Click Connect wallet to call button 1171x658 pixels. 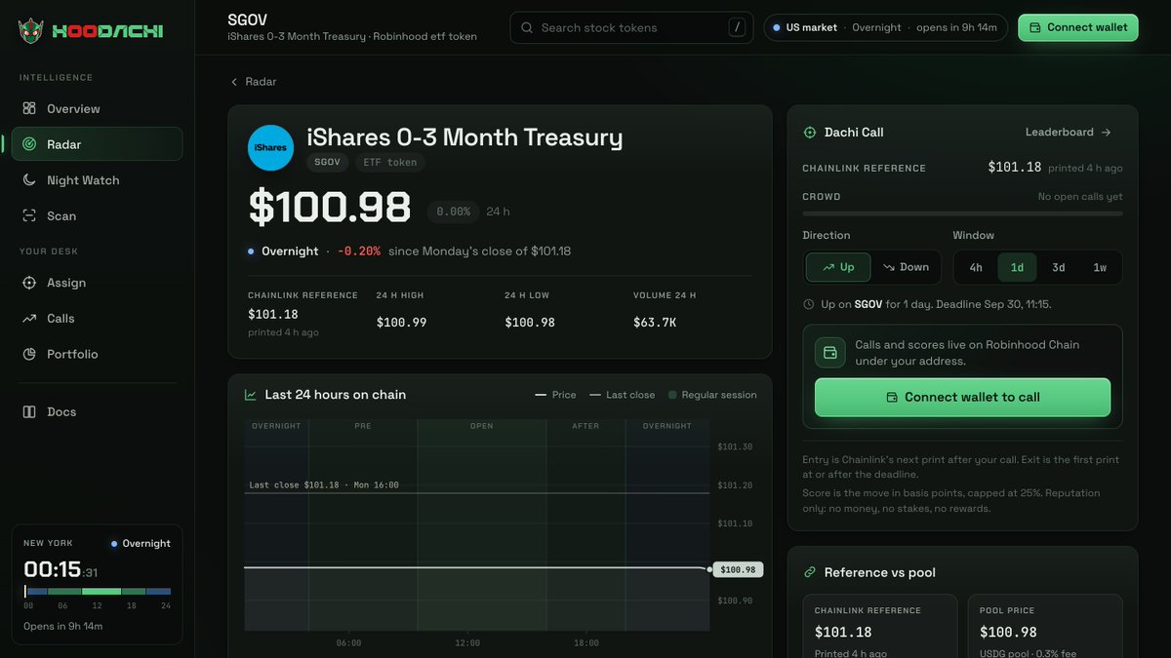962,397
